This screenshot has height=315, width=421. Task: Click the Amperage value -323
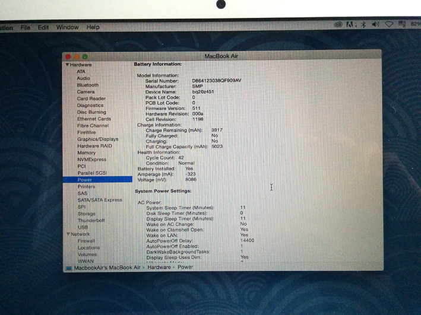(x=191, y=174)
